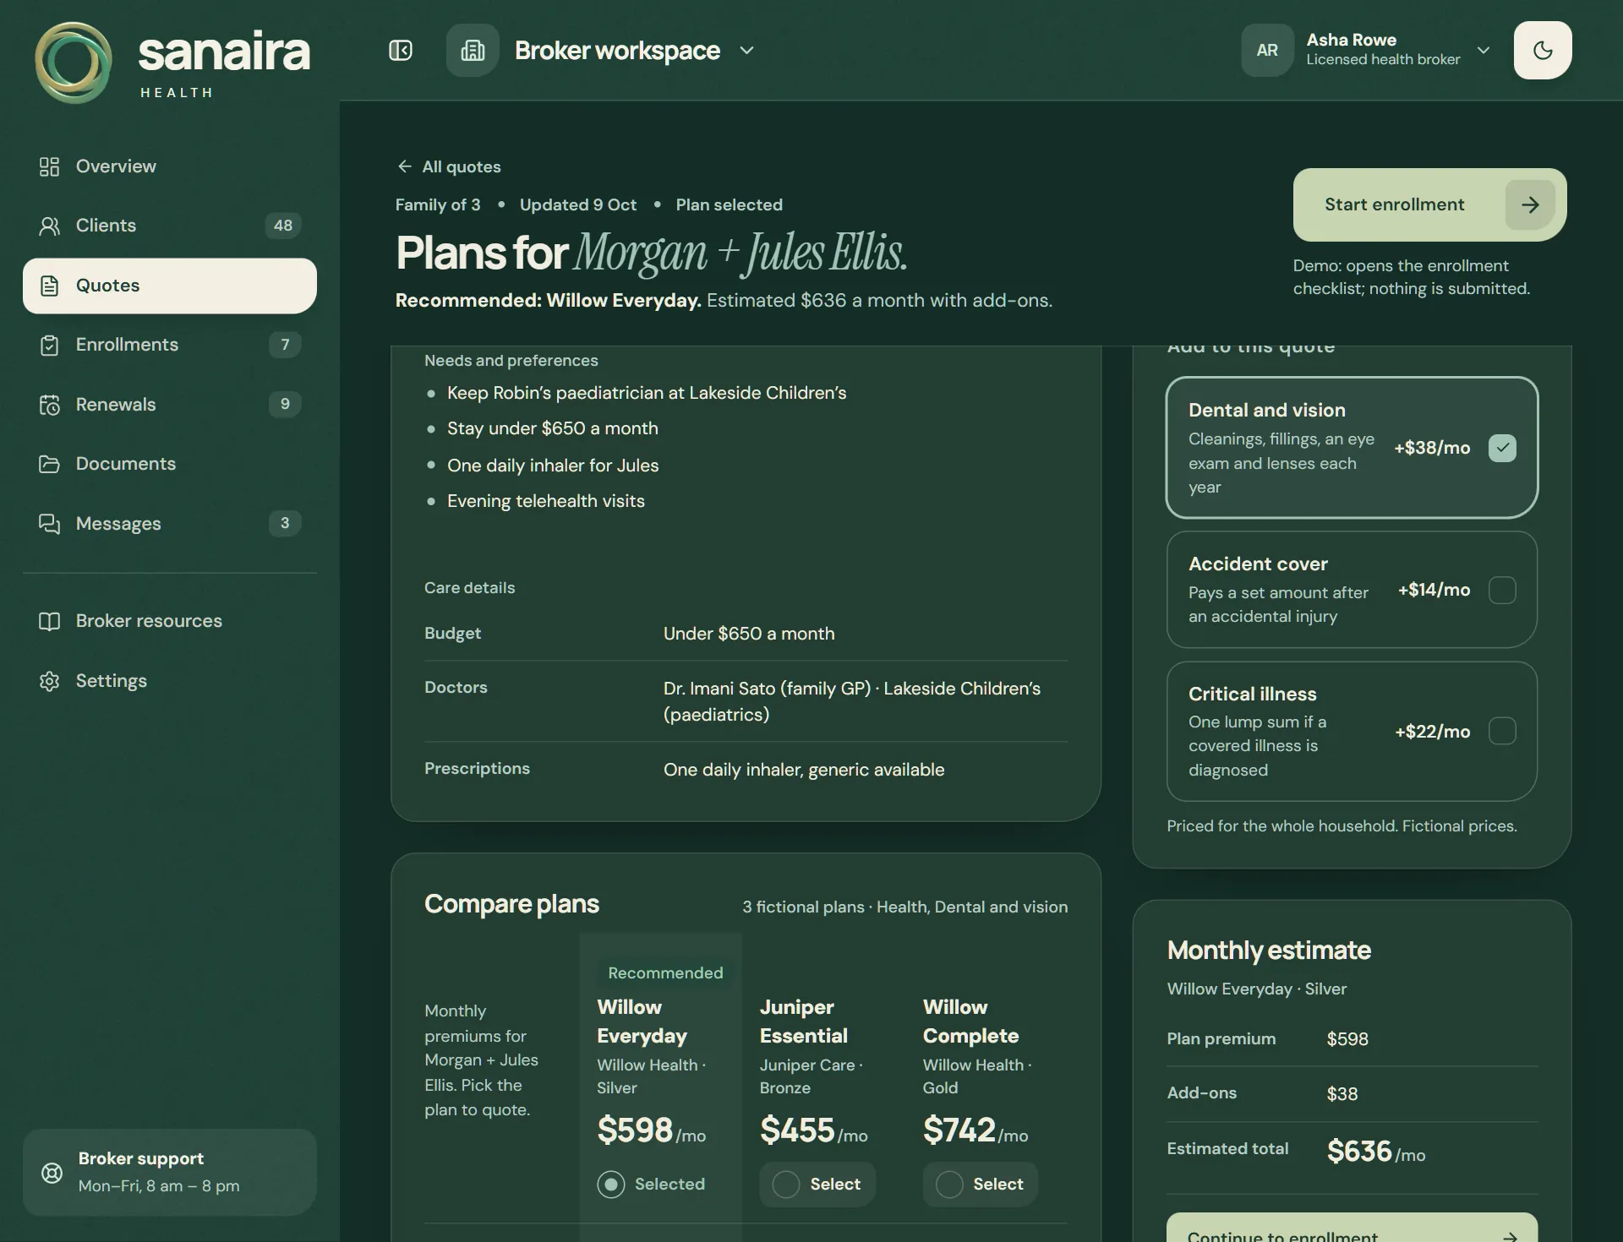Select the Juniper Essential plan
Image resolution: width=1623 pixels, height=1242 pixels.
coord(817,1185)
